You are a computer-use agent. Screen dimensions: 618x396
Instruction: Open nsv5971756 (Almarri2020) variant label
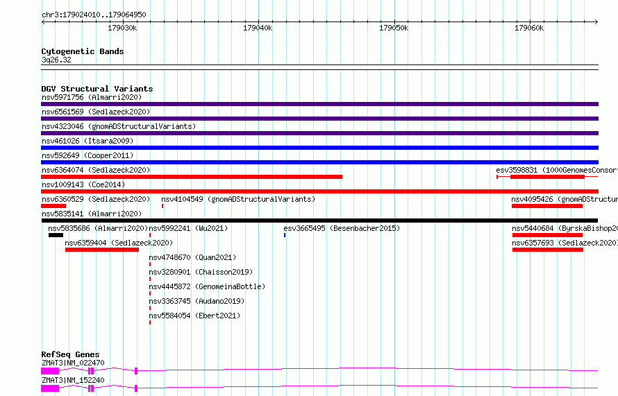pos(92,97)
